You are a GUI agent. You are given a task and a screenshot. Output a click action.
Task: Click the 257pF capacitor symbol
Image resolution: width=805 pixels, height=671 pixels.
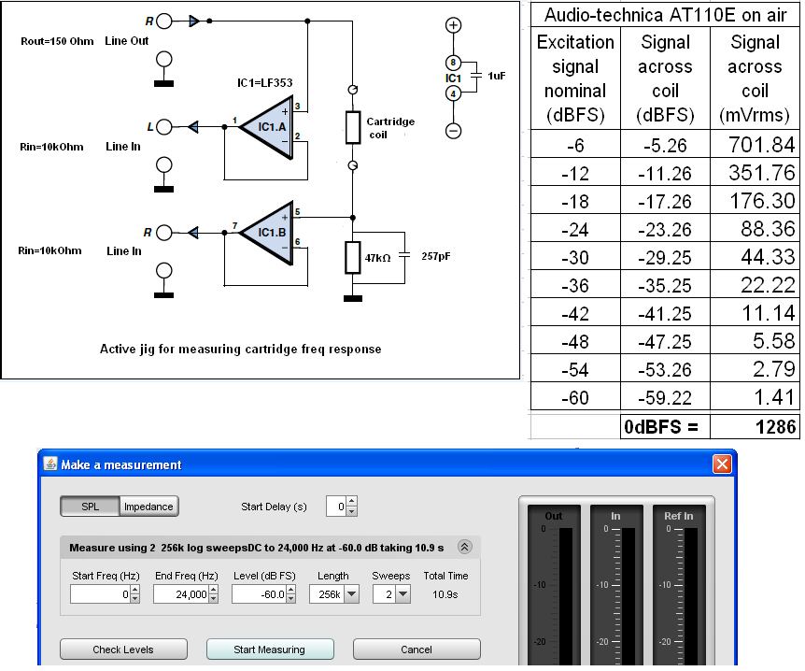404,255
